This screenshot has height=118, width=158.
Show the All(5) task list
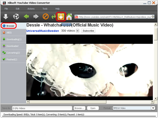(x=13, y=33)
